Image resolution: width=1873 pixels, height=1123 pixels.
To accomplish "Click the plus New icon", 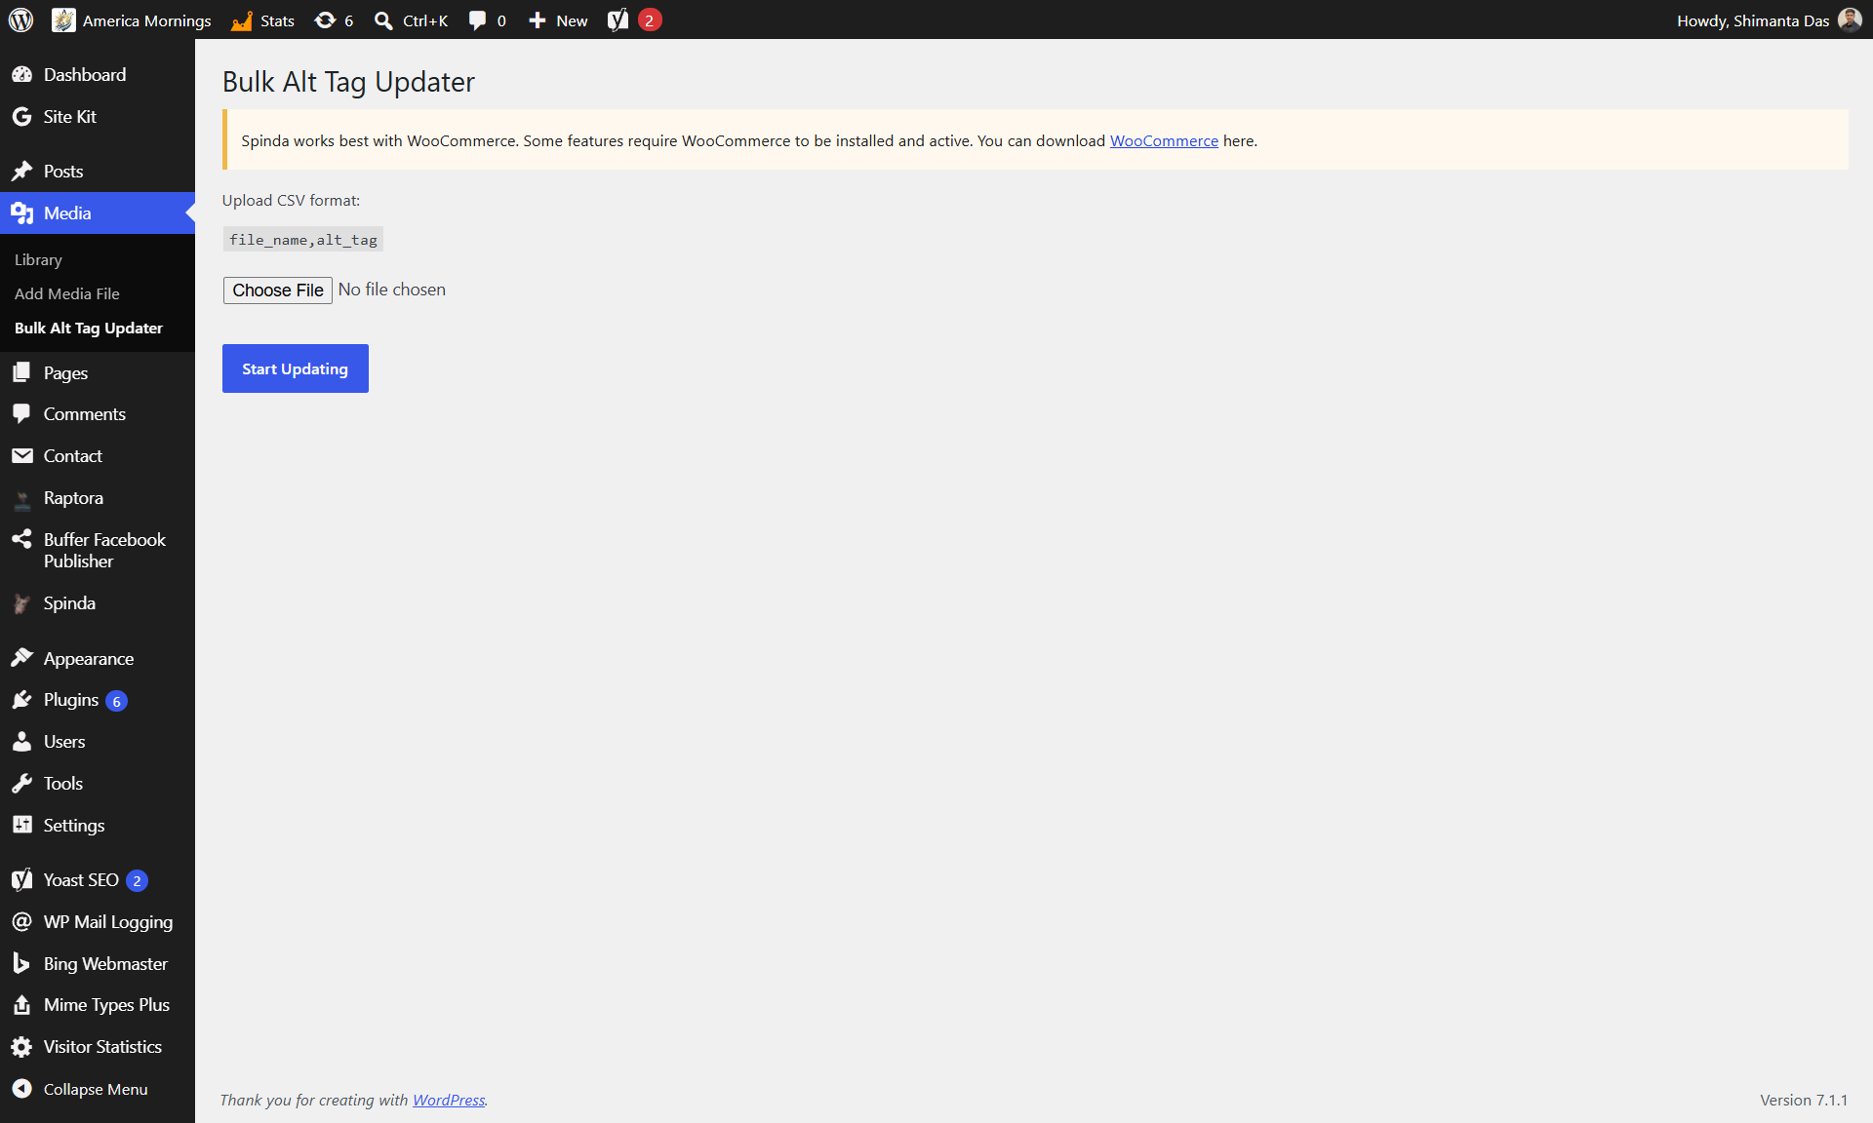I will (x=537, y=20).
